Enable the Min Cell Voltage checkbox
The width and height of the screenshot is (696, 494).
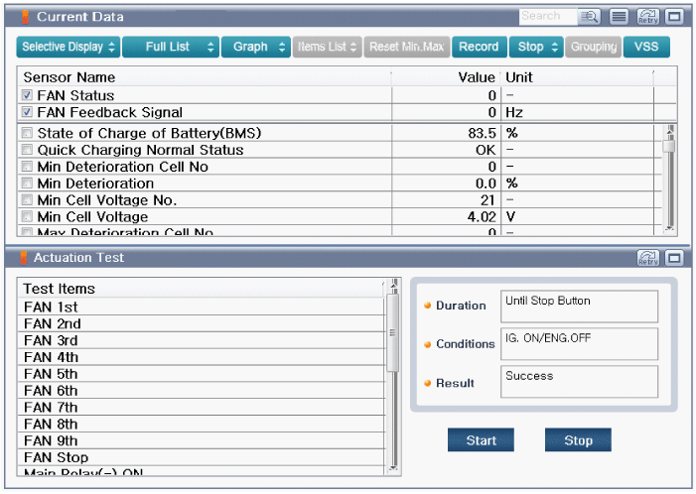(28, 217)
